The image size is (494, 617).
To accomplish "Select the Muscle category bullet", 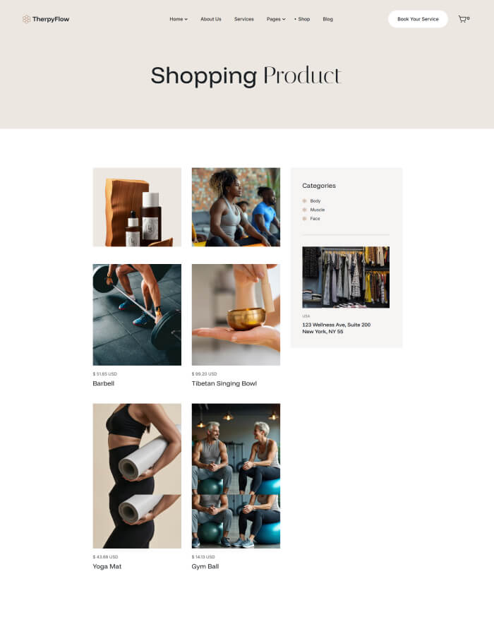I will click(304, 210).
